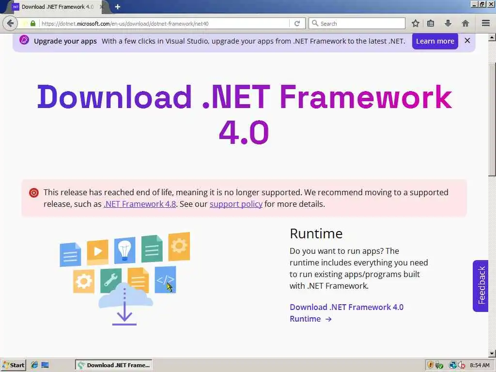Viewport: 496px width, 372px height.
Task: Click the Show Desktop quick launch icon
Action: pyautogui.click(x=45, y=365)
